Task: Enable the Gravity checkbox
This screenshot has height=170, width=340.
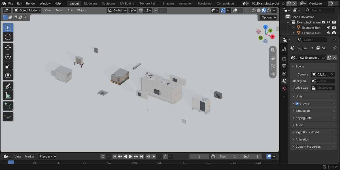Action: [297, 104]
